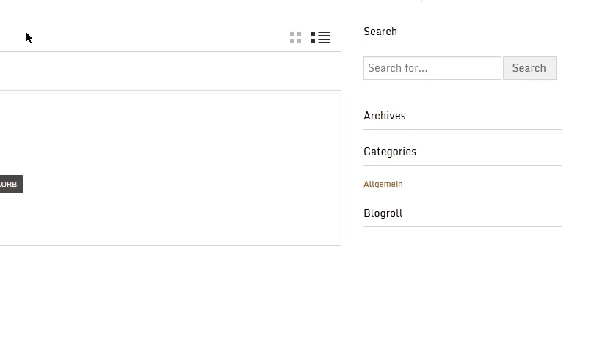Click the partially visible box at top right

(x=491, y=1)
